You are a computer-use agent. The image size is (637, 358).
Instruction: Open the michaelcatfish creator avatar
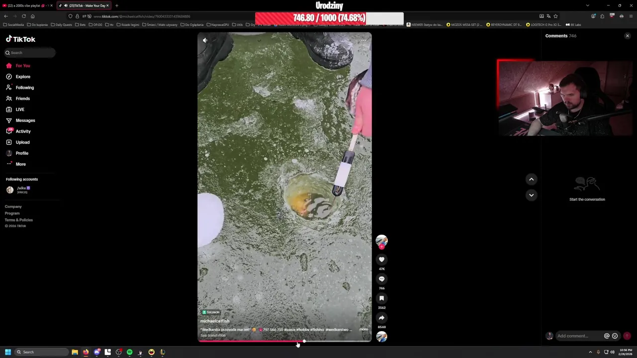pyautogui.click(x=382, y=241)
